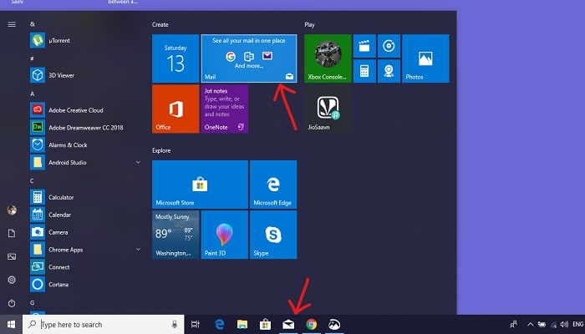Open Microsoft Store from the taskbar

point(265,324)
